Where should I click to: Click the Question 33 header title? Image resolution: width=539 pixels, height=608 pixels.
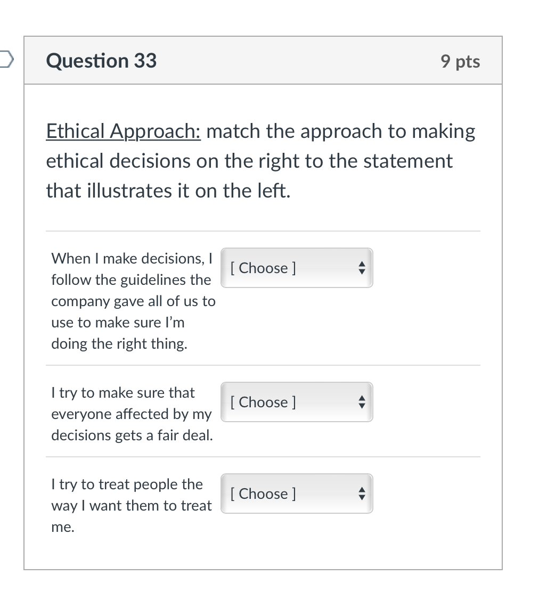(x=101, y=61)
